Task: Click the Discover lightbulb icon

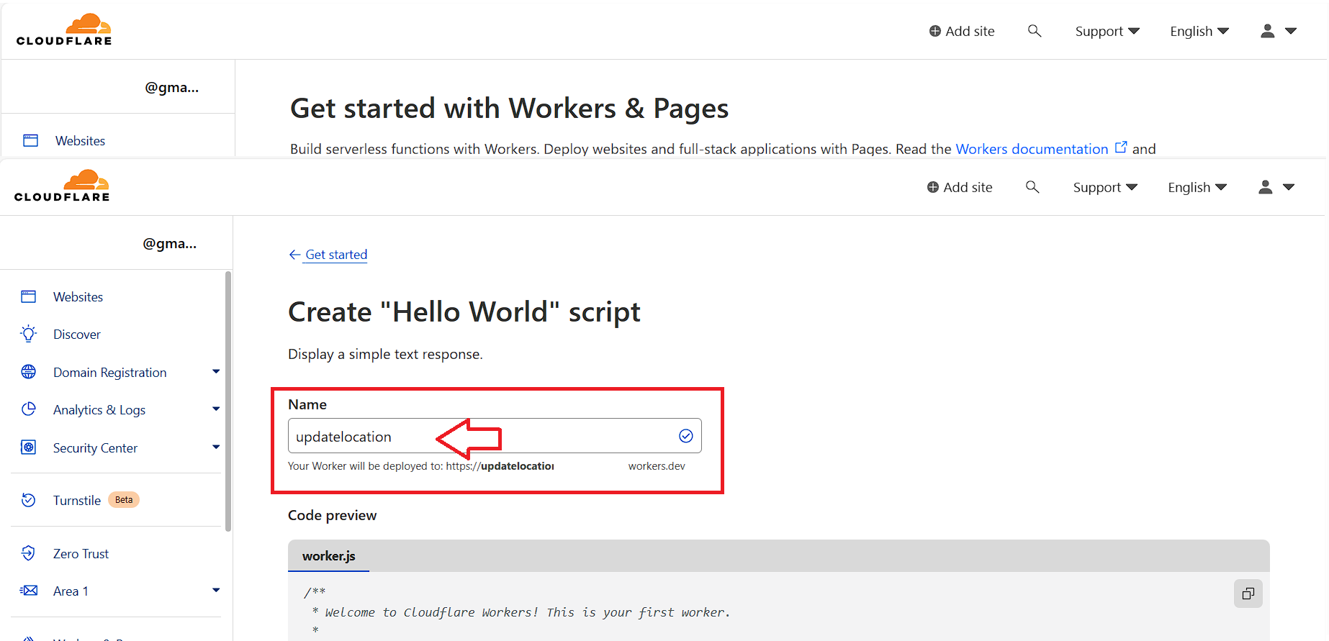Action: 29,334
